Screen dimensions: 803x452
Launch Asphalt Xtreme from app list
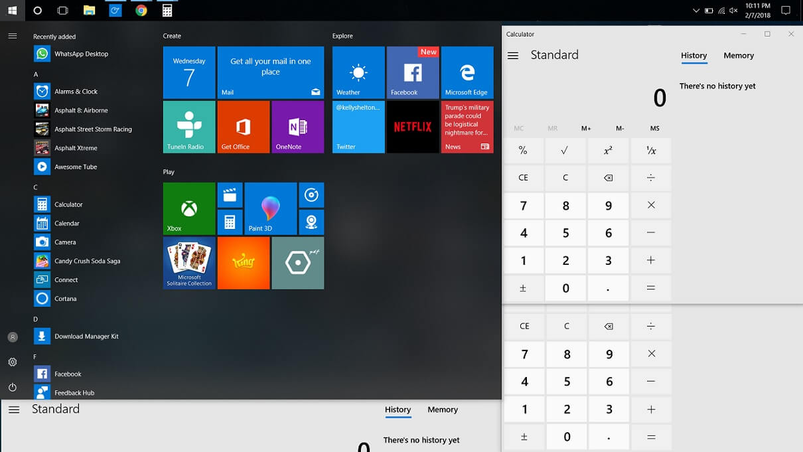[x=66, y=148]
